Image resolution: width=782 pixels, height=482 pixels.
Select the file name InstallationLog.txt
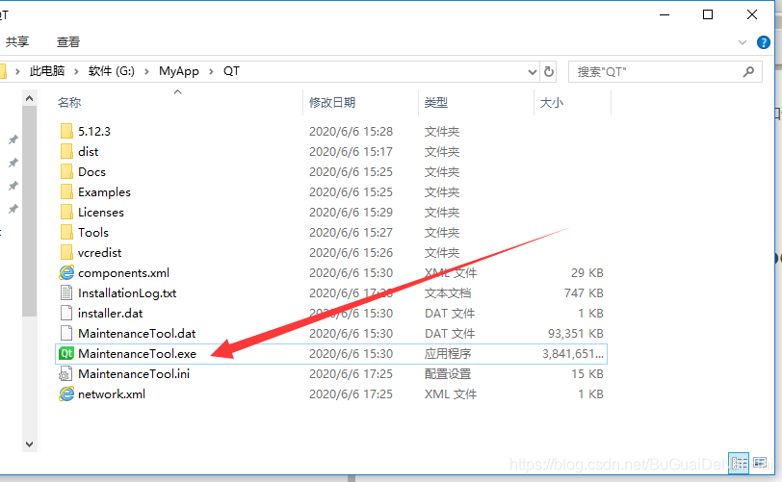[127, 293]
